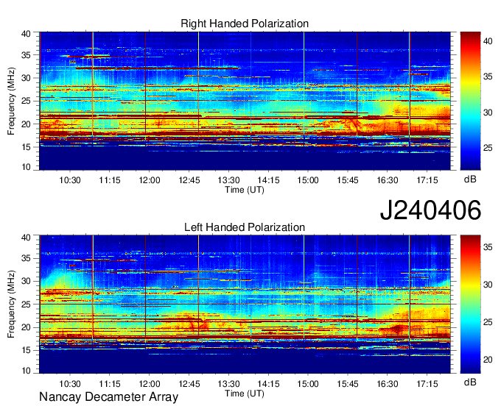
Task: Click 'Frequency (MHz)' axis label of Left Handed plot
Action: (x=11, y=304)
